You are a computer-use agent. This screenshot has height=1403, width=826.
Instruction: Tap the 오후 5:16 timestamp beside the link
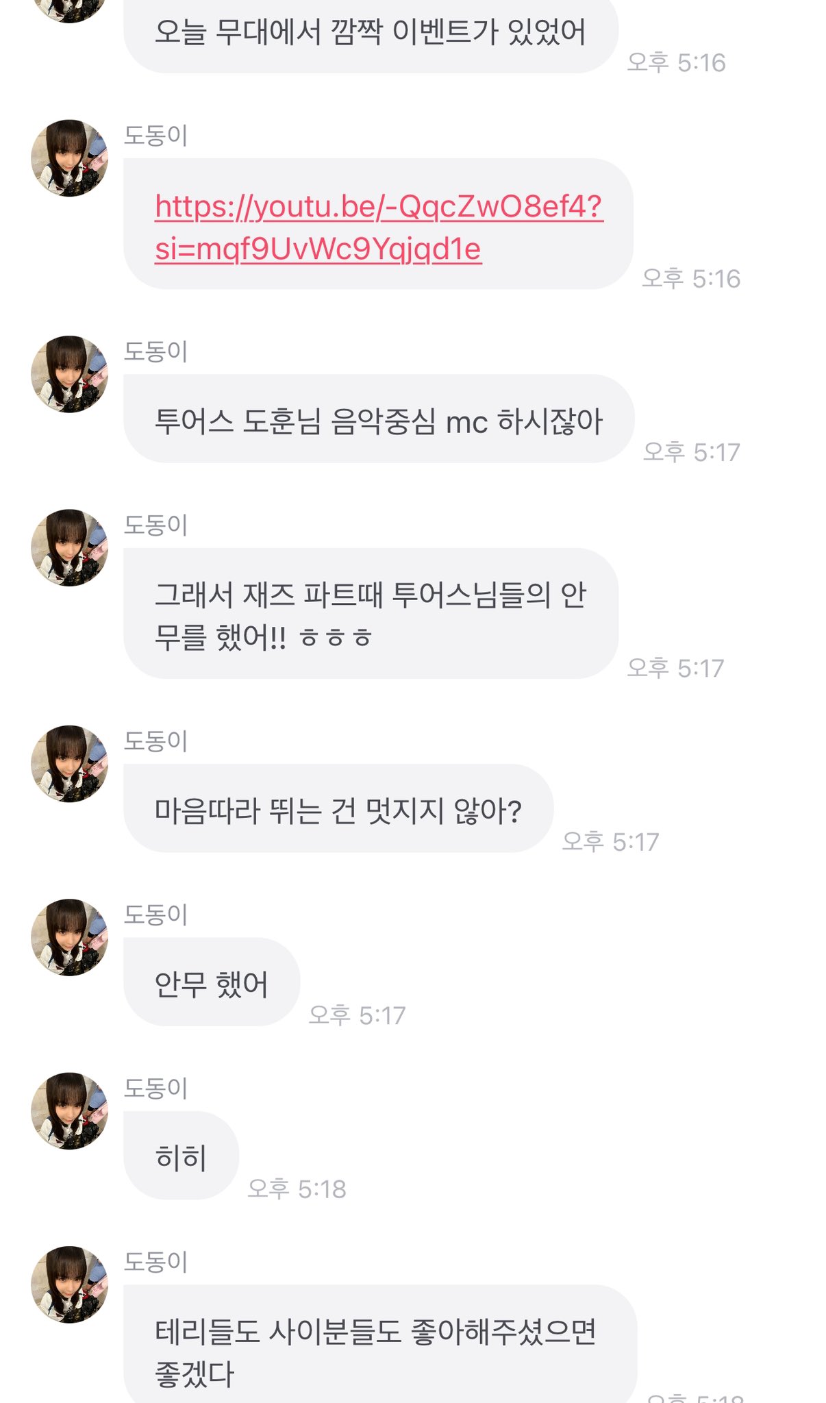coord(691,278)
